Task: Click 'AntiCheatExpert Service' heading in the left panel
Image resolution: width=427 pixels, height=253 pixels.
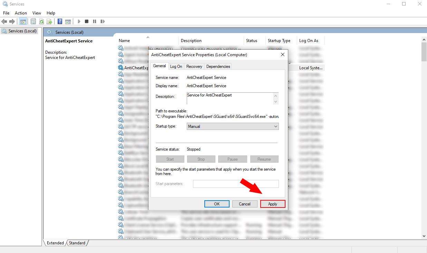Action: [x=69, y=41]
